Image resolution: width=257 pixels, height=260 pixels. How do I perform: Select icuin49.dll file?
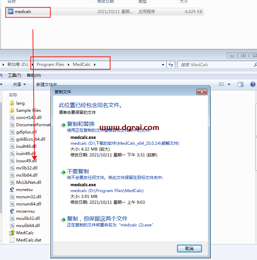click(x=23, y=154)
